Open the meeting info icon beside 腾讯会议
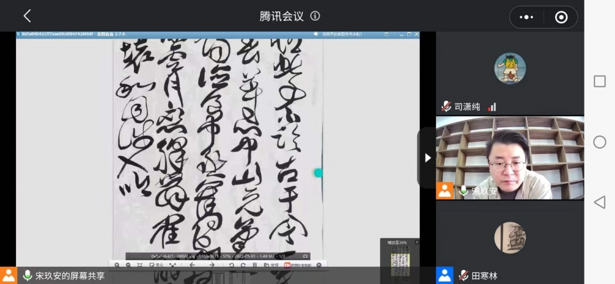 [315, 16]
